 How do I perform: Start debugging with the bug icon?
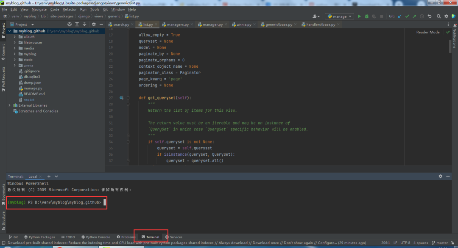click(366, 17)
